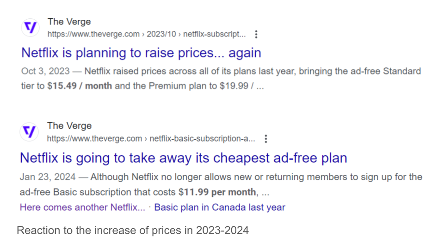
Task: Open 'Netflix is going to take away' article
Action: click(183, 158)
